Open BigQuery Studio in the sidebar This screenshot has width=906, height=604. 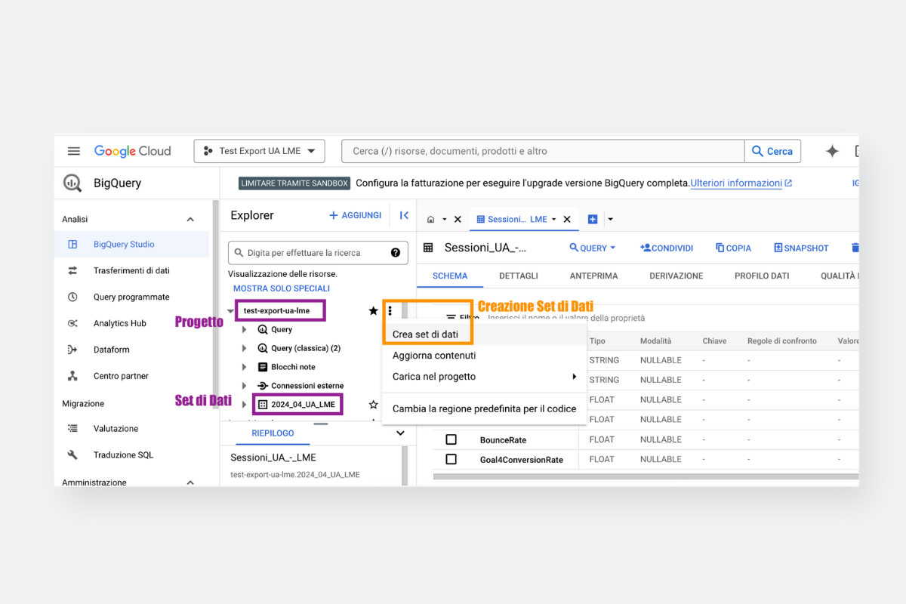(x=133, y=244)
